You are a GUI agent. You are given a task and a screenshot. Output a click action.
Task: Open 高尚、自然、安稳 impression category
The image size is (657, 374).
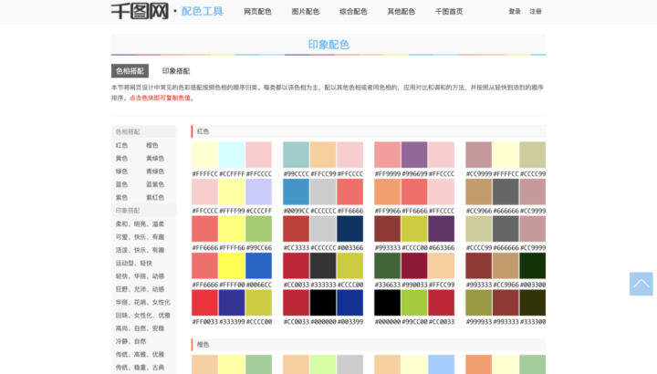[140, 328]
